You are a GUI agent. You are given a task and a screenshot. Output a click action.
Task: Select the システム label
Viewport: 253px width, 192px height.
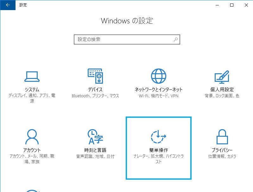pyautogui.click(x=32, y=89)
